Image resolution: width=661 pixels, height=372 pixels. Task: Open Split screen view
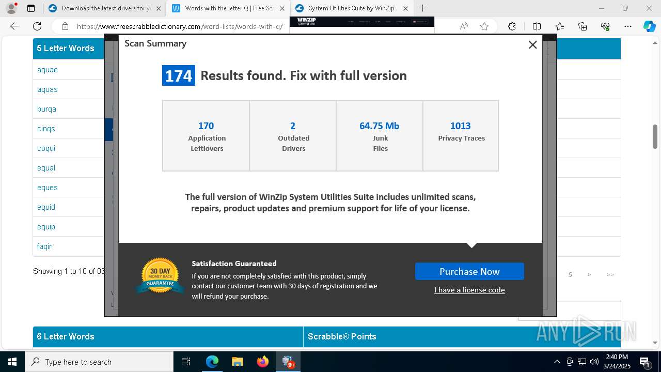click(537, 26)
